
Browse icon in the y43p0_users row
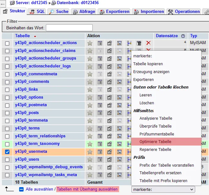pyautogui.click(x=100, y=160)
